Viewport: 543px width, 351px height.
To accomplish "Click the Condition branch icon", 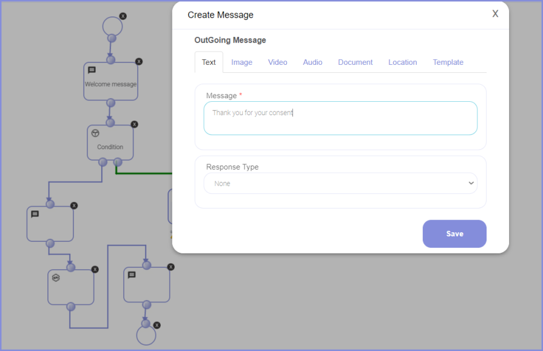I will click(95, 133).
